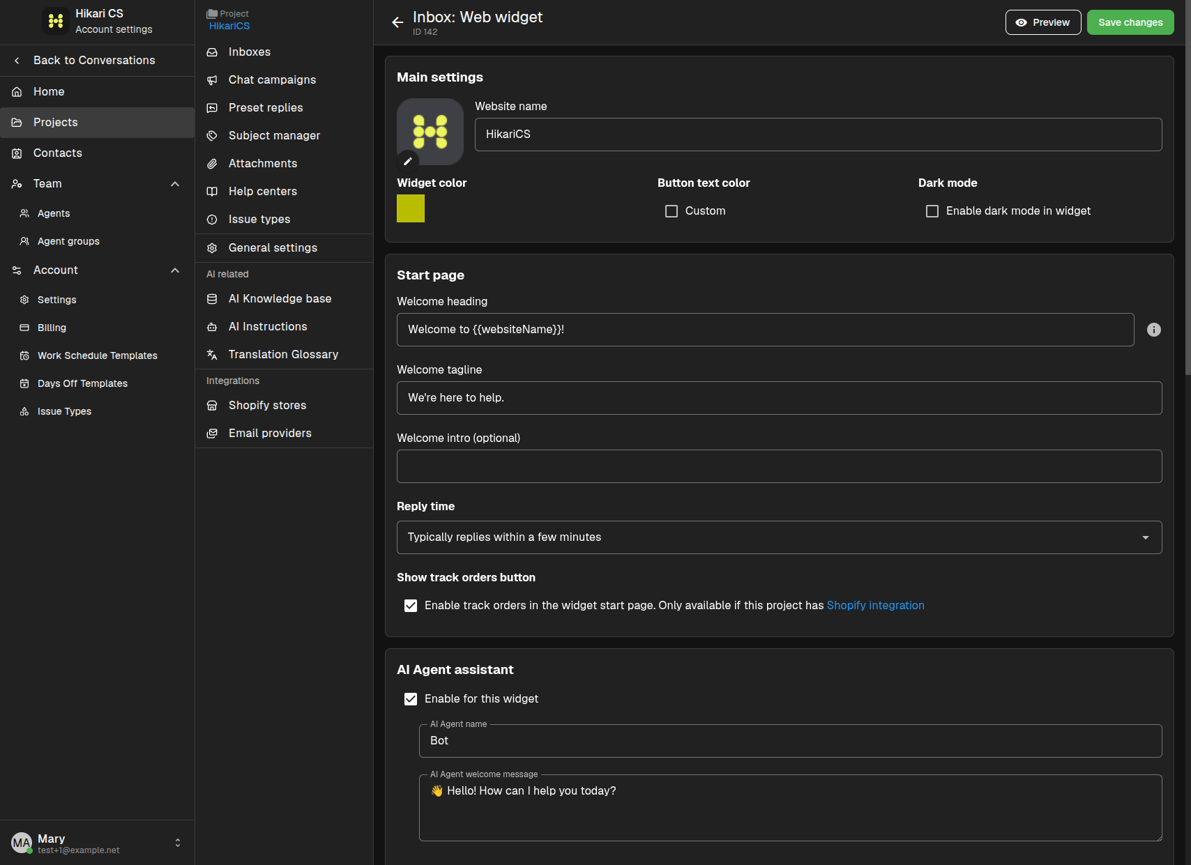This screenshot has height=865, width=1191.
Task: Click the "ID 142" text
Action: click(425, 32)
